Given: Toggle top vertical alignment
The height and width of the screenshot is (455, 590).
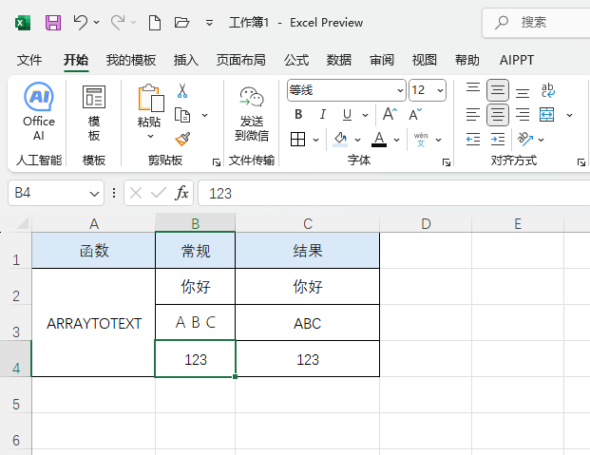Looking at the screenshot, I should (x=473, y=89).
